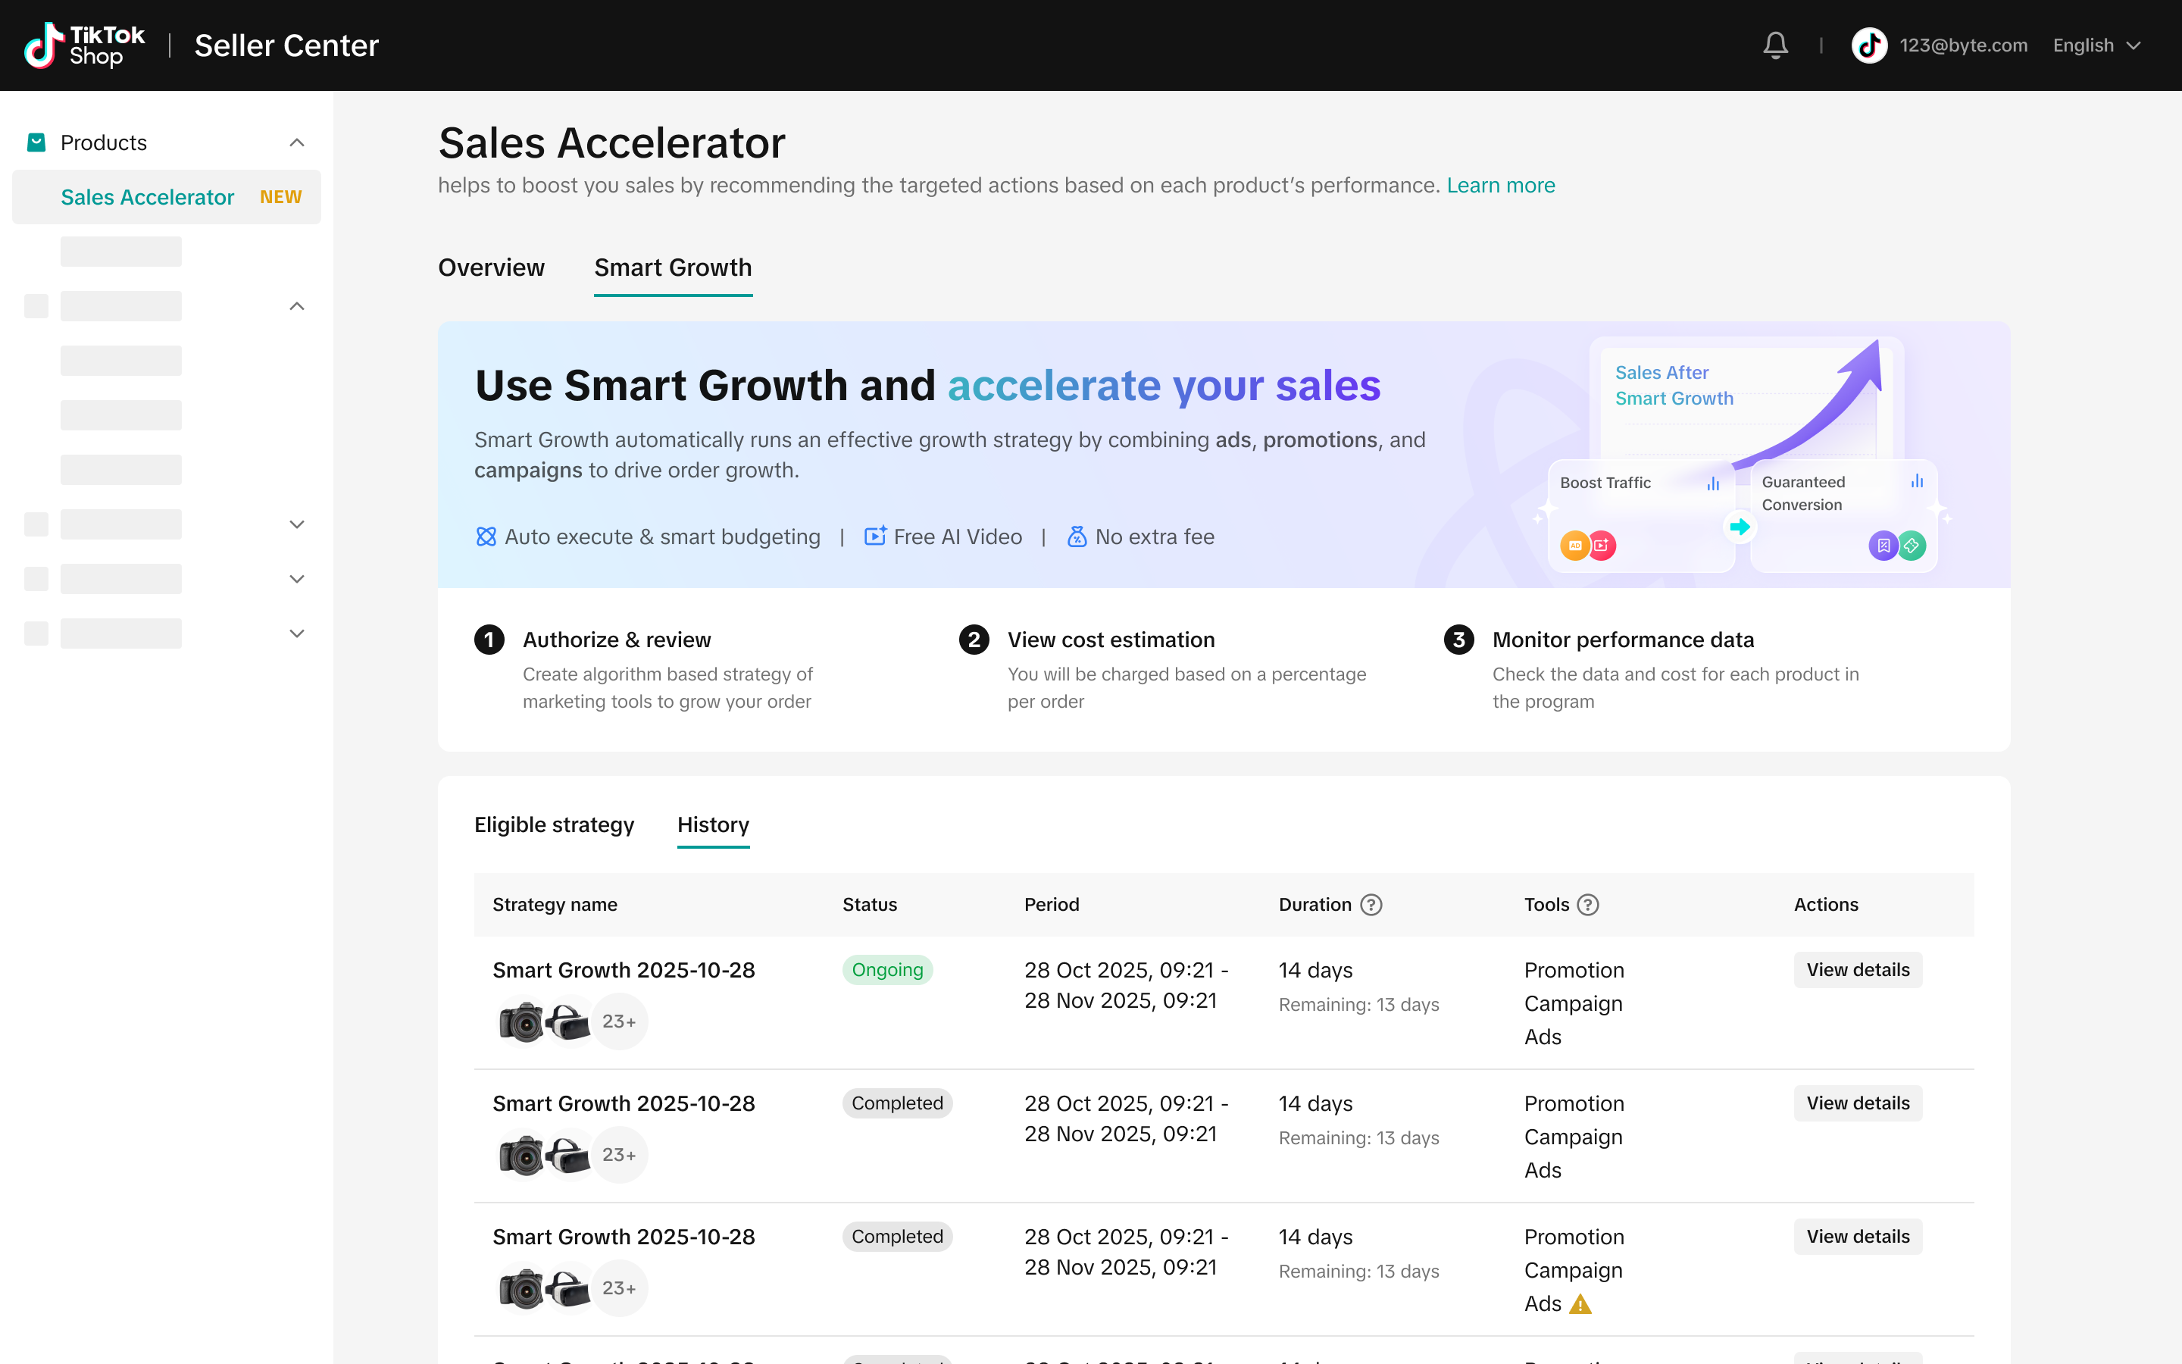This screenshot has height=1364, width=2182.
Task: Click the Products sidebar icon
Action: (36, 142)
